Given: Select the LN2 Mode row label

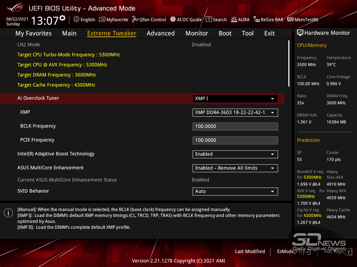Looking at the screenshot, I should point(29,44).
